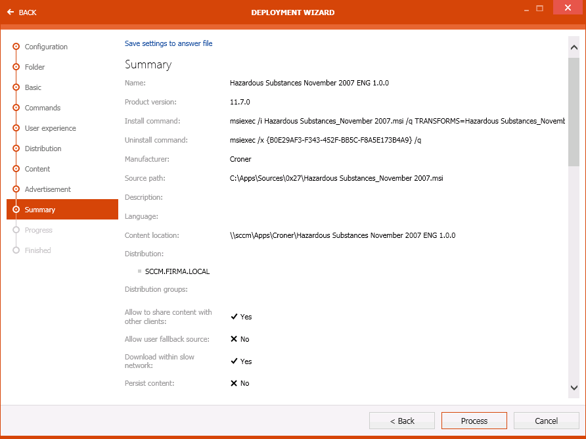Screen dimensions: 586x439
Task: Click SCCM.FIRMA.LOCAL distribution point entry
Action: pos(177,271)
